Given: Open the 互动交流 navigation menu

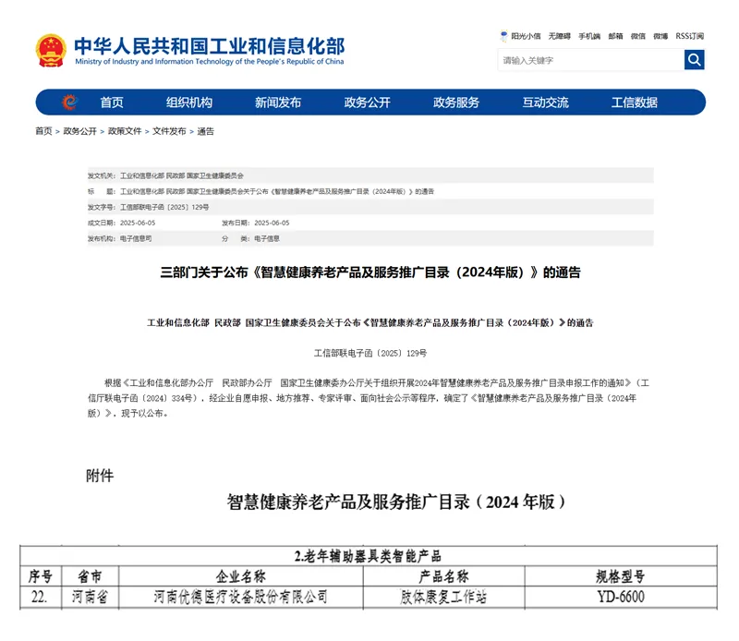Looking at the screenshot, I should click(547, 103).
